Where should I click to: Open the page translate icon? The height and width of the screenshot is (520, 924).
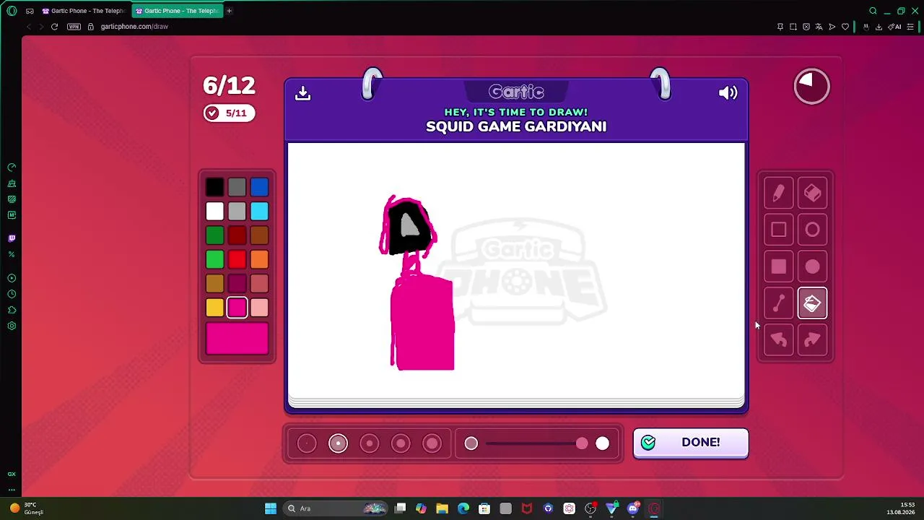[819, 27]
